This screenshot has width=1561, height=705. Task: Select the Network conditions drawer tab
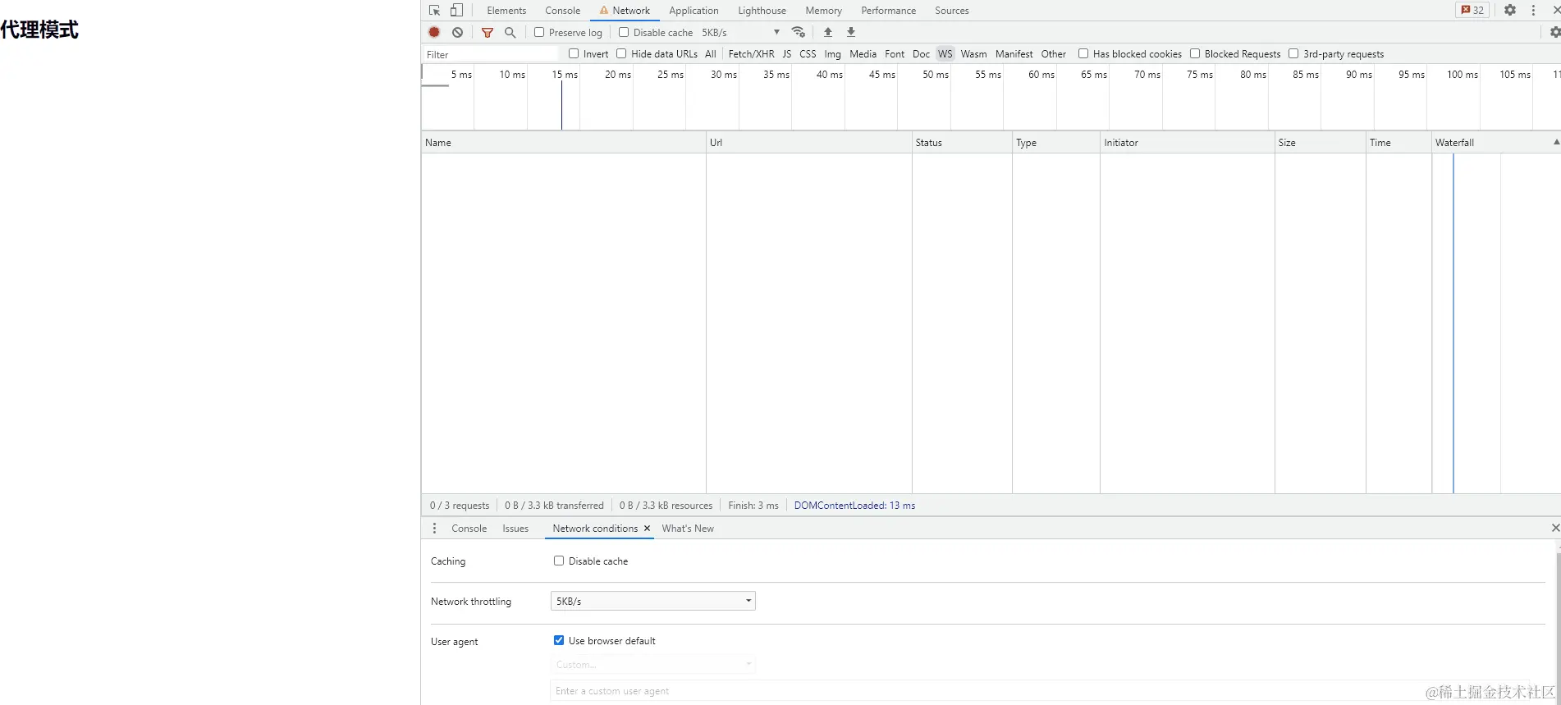595,529
